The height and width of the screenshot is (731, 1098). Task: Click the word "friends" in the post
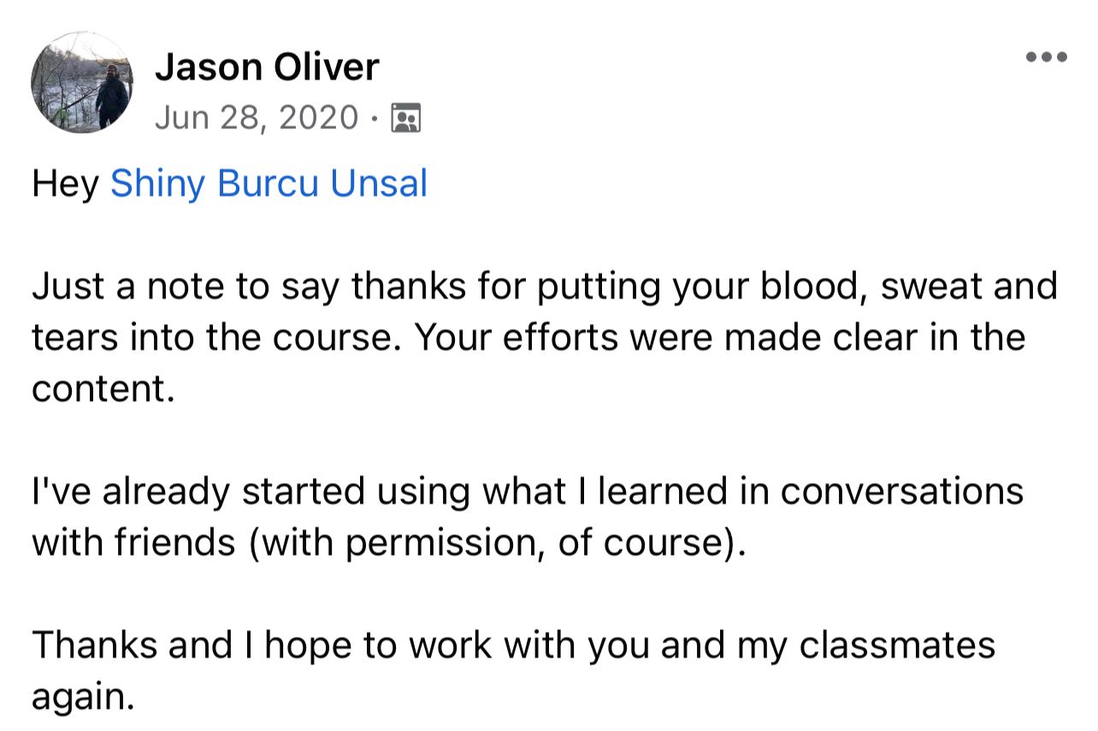tap(168, 543)
